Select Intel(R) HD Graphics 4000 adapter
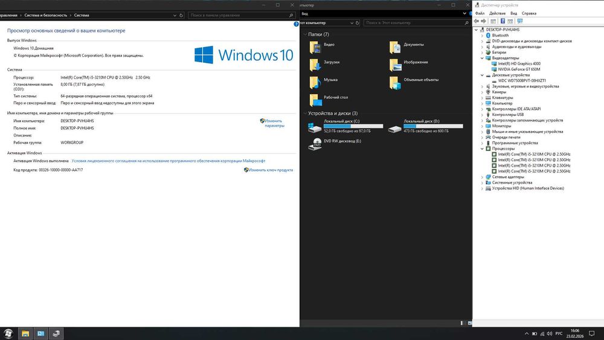This screenshot has width=604, height=340. pos(519,63)
